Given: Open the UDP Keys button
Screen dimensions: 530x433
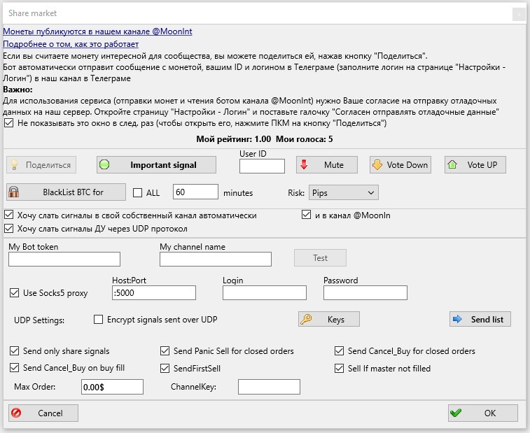Looking at the screenshot, I should click(328, 319).
